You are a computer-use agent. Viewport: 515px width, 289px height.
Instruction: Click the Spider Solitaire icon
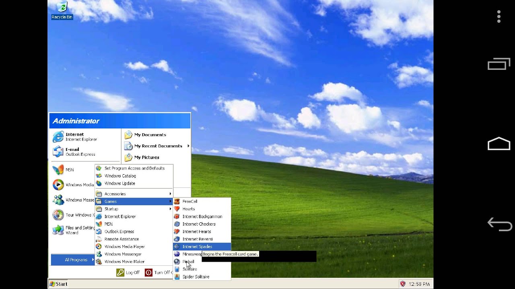177,277
